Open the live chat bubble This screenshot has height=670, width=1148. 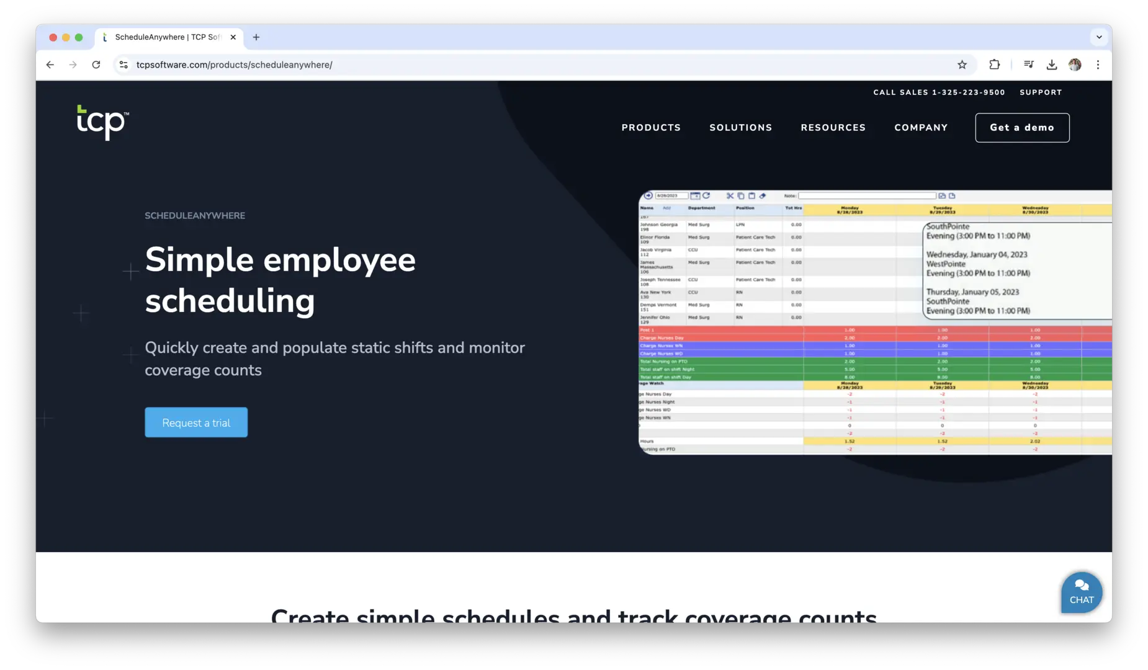(1081, 592)
